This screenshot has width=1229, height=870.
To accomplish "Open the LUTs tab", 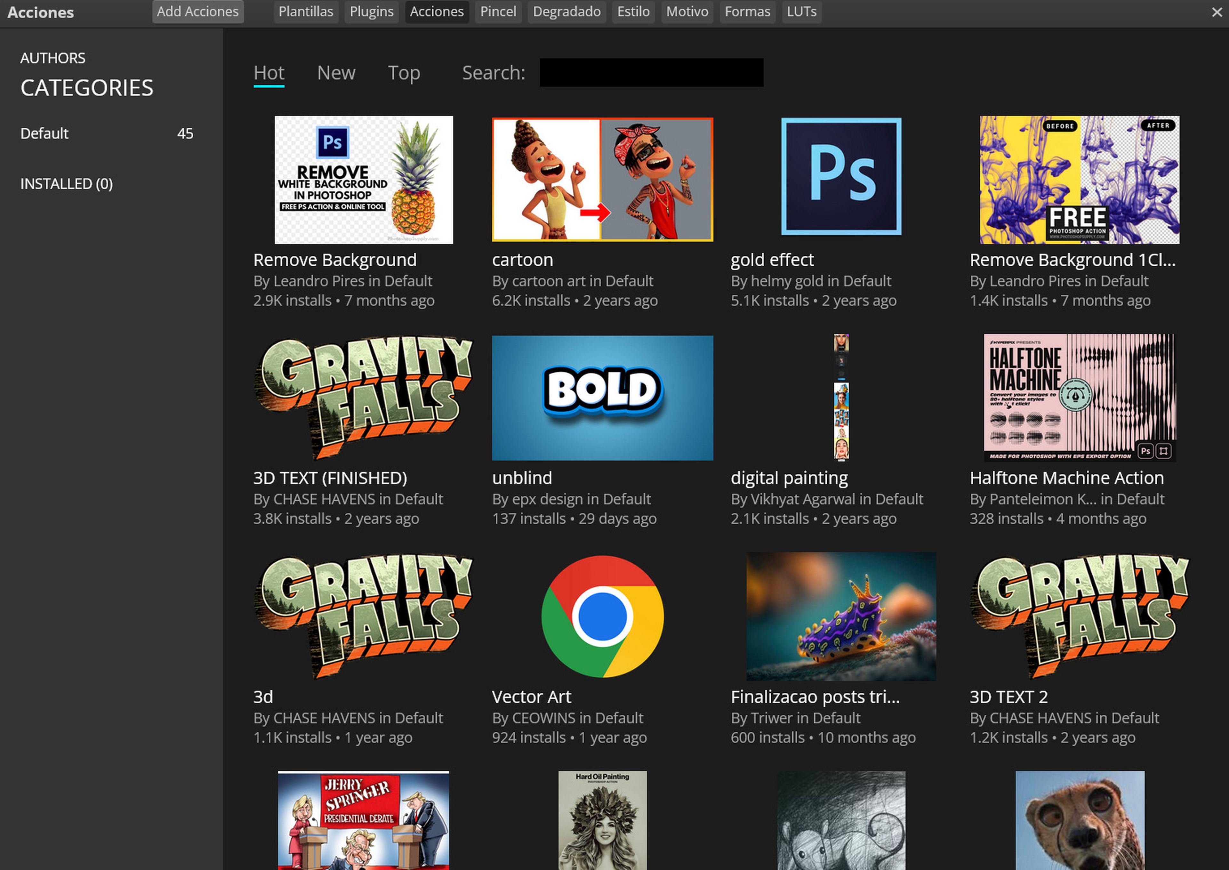I will click(x=801, y=12).
